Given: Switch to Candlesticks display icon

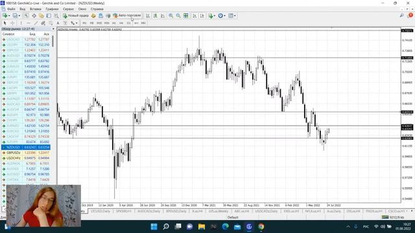Looking at the screenshot, I should coord(156,16).
